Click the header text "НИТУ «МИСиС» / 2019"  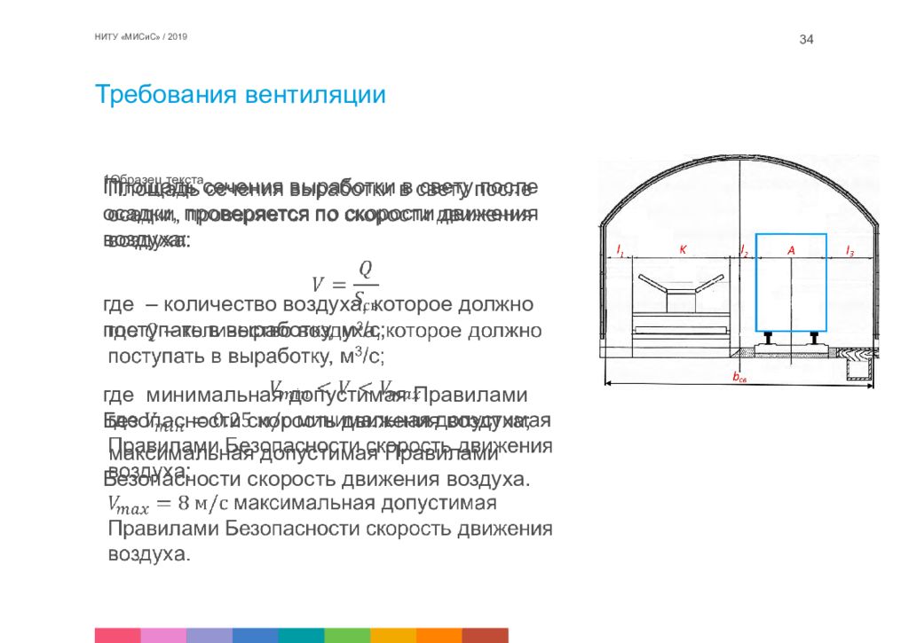point(141,36)
